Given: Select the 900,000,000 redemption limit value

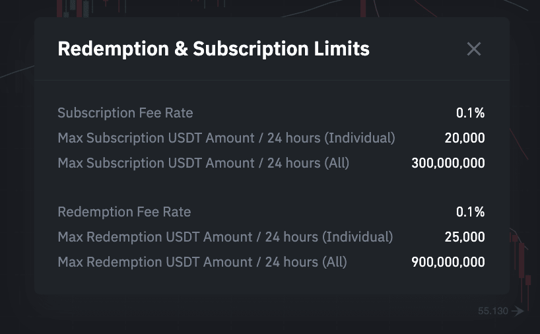Looking at the screenshot, I should pos(448,262).
